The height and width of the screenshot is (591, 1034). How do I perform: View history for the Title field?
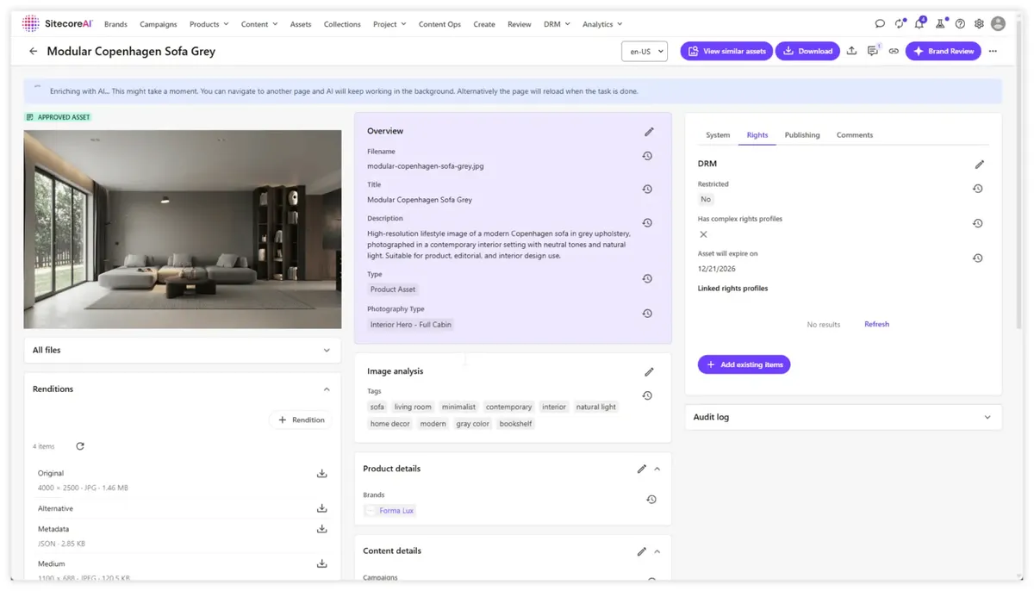click(x=647, y=190)
